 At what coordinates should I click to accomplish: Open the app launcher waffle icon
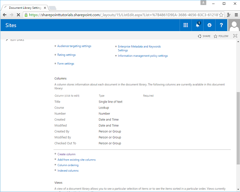(186, 25)
